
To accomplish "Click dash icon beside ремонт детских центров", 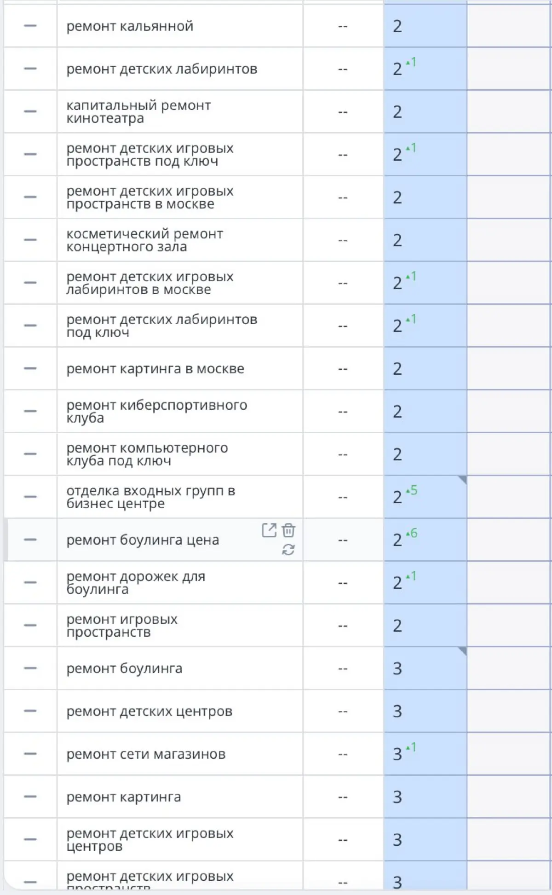I will click(x=30, y=711).
